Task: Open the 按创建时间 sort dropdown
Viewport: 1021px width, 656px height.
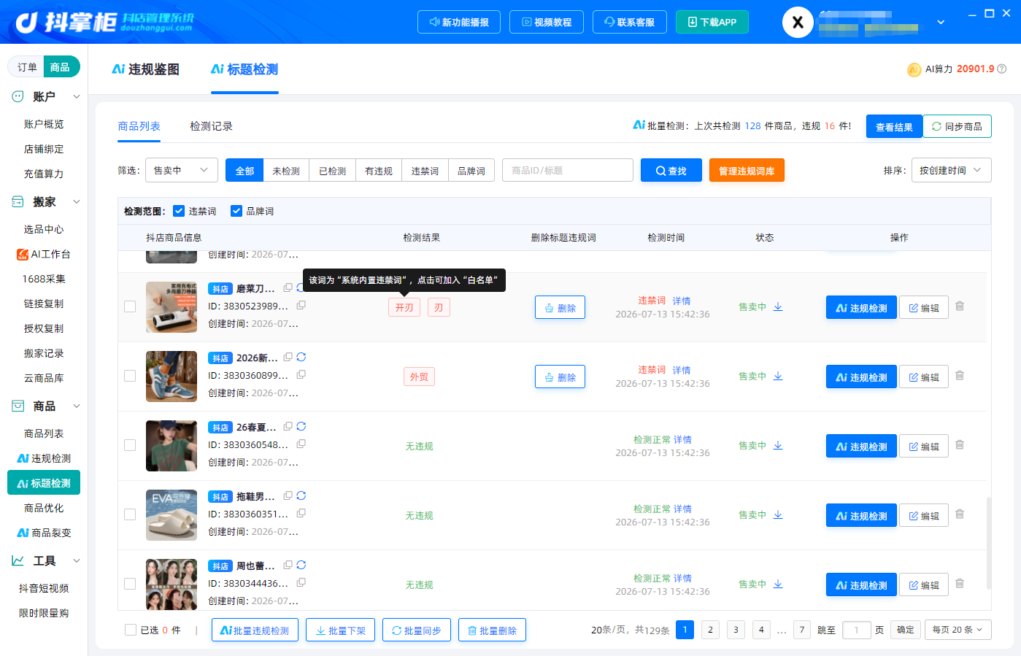Action: point(951,170)
